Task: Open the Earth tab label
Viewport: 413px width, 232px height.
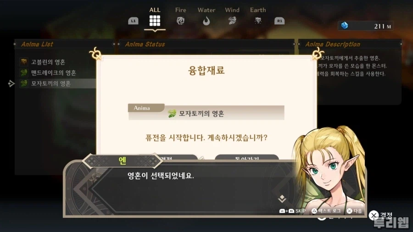Action: [258, 10]
